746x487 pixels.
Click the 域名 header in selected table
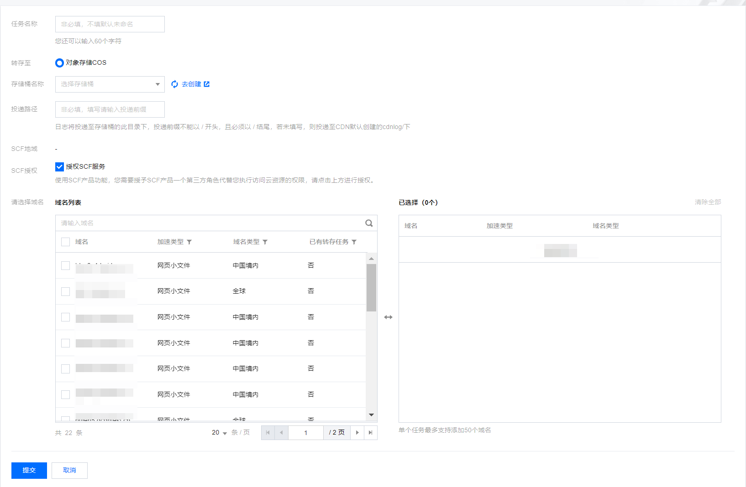411,226
